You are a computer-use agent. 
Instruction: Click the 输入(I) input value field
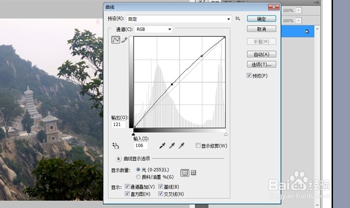click(140, 145)
